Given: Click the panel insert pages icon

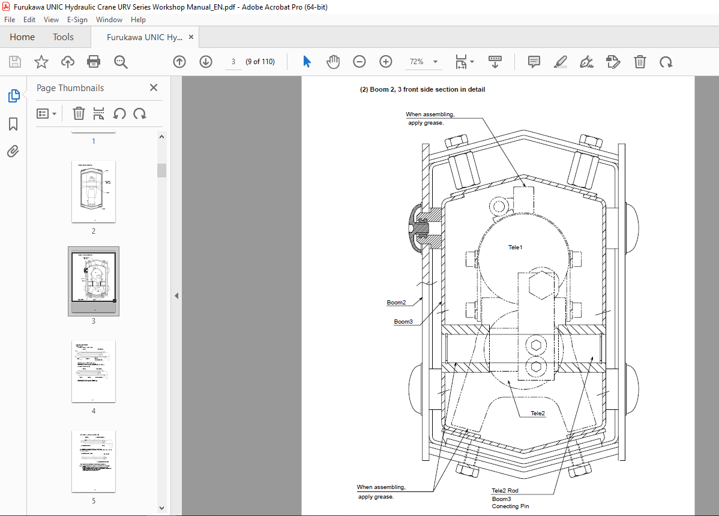Looking at the screenshot, I should click(x=98, y=113).
